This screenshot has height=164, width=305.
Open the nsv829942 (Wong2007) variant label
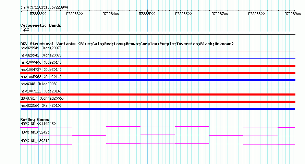(41, 55)
